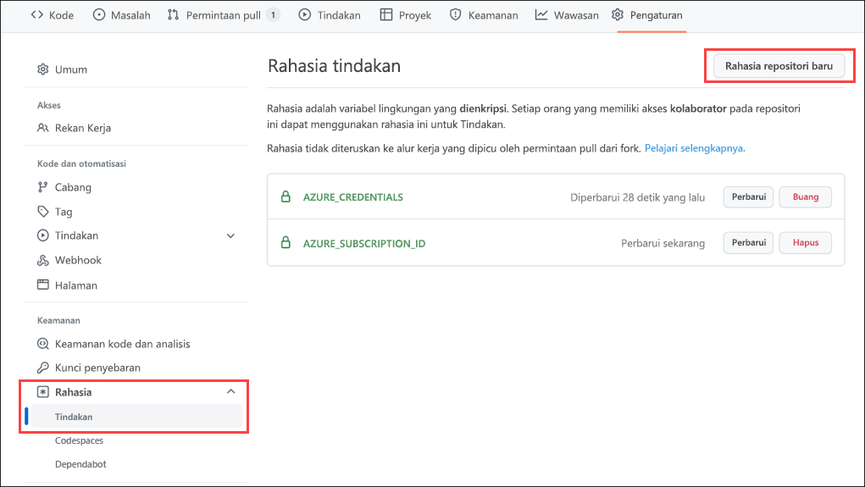Click the Cabang branch icon
The height and width of the screenshot is (487, 865).
pos(43,187)
